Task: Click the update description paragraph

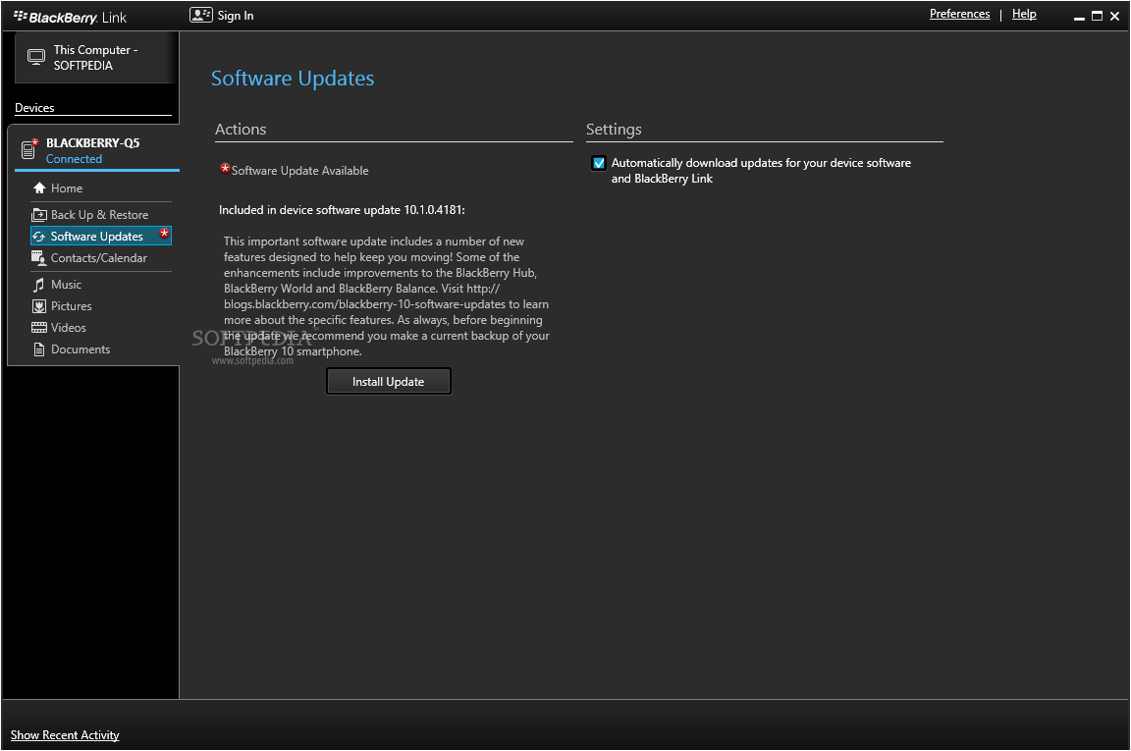Action: 387,296
